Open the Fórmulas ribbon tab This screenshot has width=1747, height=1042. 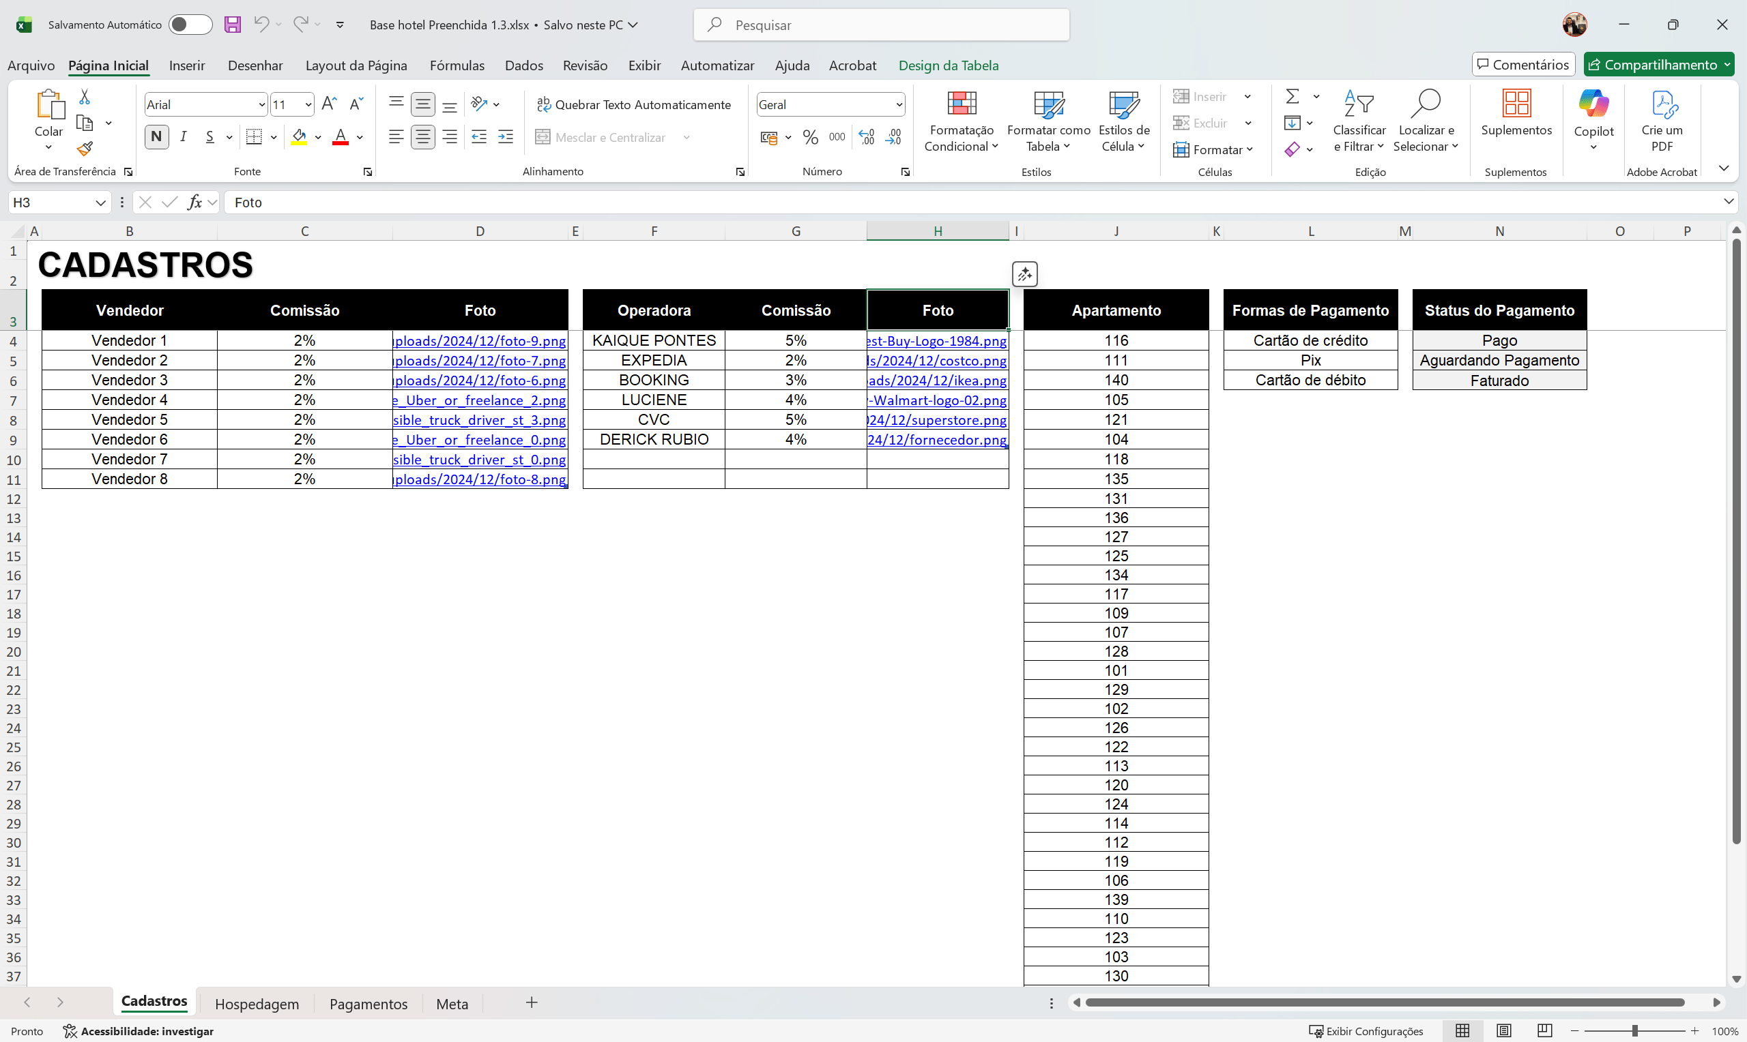click(x=457, y=65)
